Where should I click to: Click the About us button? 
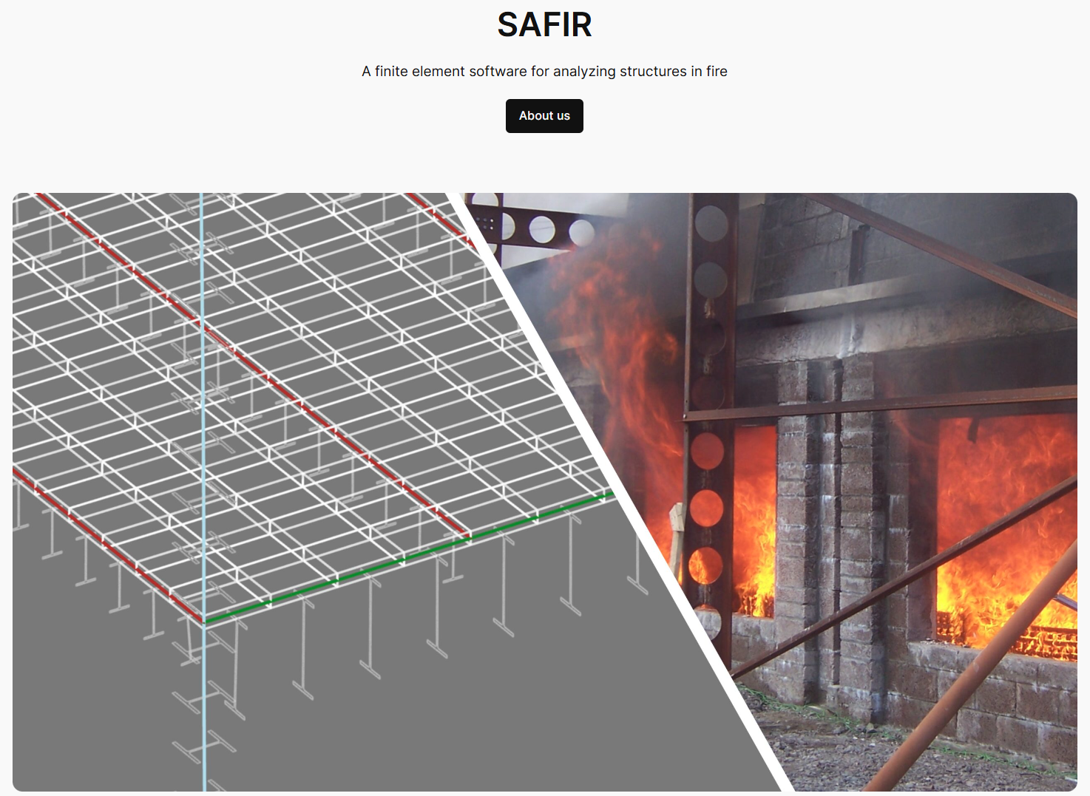click(544, 116)
